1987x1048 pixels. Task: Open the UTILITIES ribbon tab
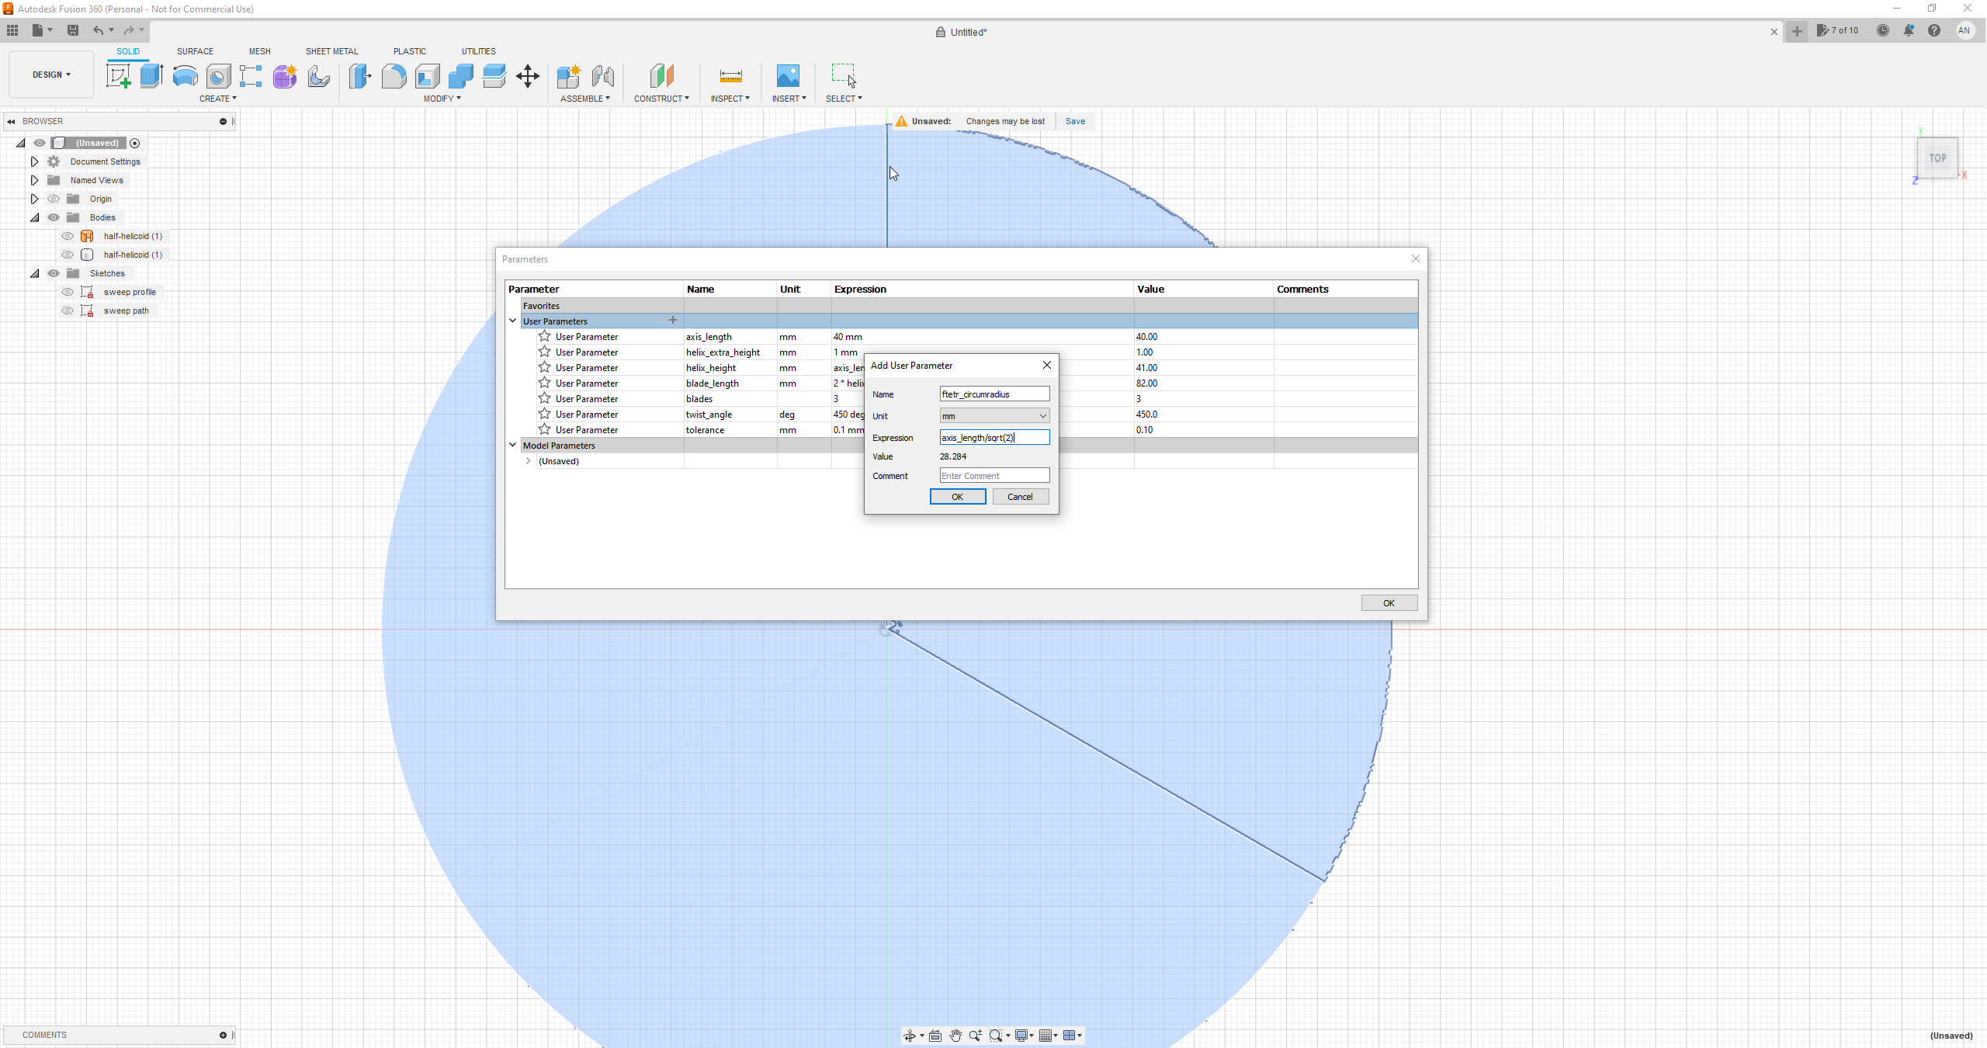pyautogui.click(x=478, y=51)
